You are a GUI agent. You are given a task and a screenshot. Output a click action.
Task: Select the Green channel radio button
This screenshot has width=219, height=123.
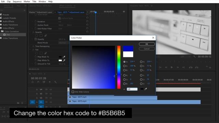pos(124,80)
